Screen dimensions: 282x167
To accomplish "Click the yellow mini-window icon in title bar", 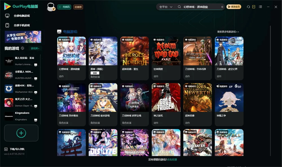I will click(x=254, y=7).
